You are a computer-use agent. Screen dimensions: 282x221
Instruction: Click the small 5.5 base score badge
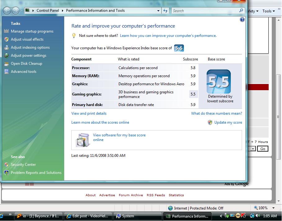[179, 48]
